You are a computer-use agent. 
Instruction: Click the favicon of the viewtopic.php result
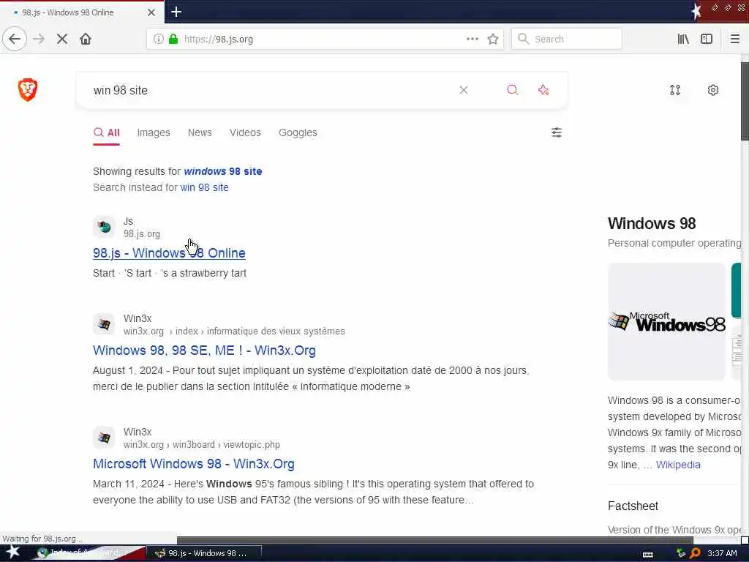pyautogui.click(x=104, y=438)
